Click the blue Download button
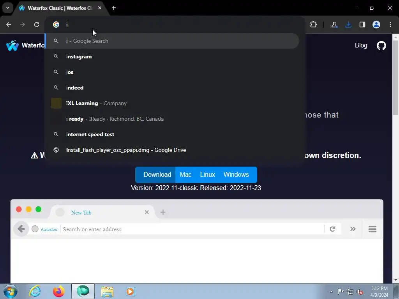This screenshot has width=399, height=299. point(155,175)
